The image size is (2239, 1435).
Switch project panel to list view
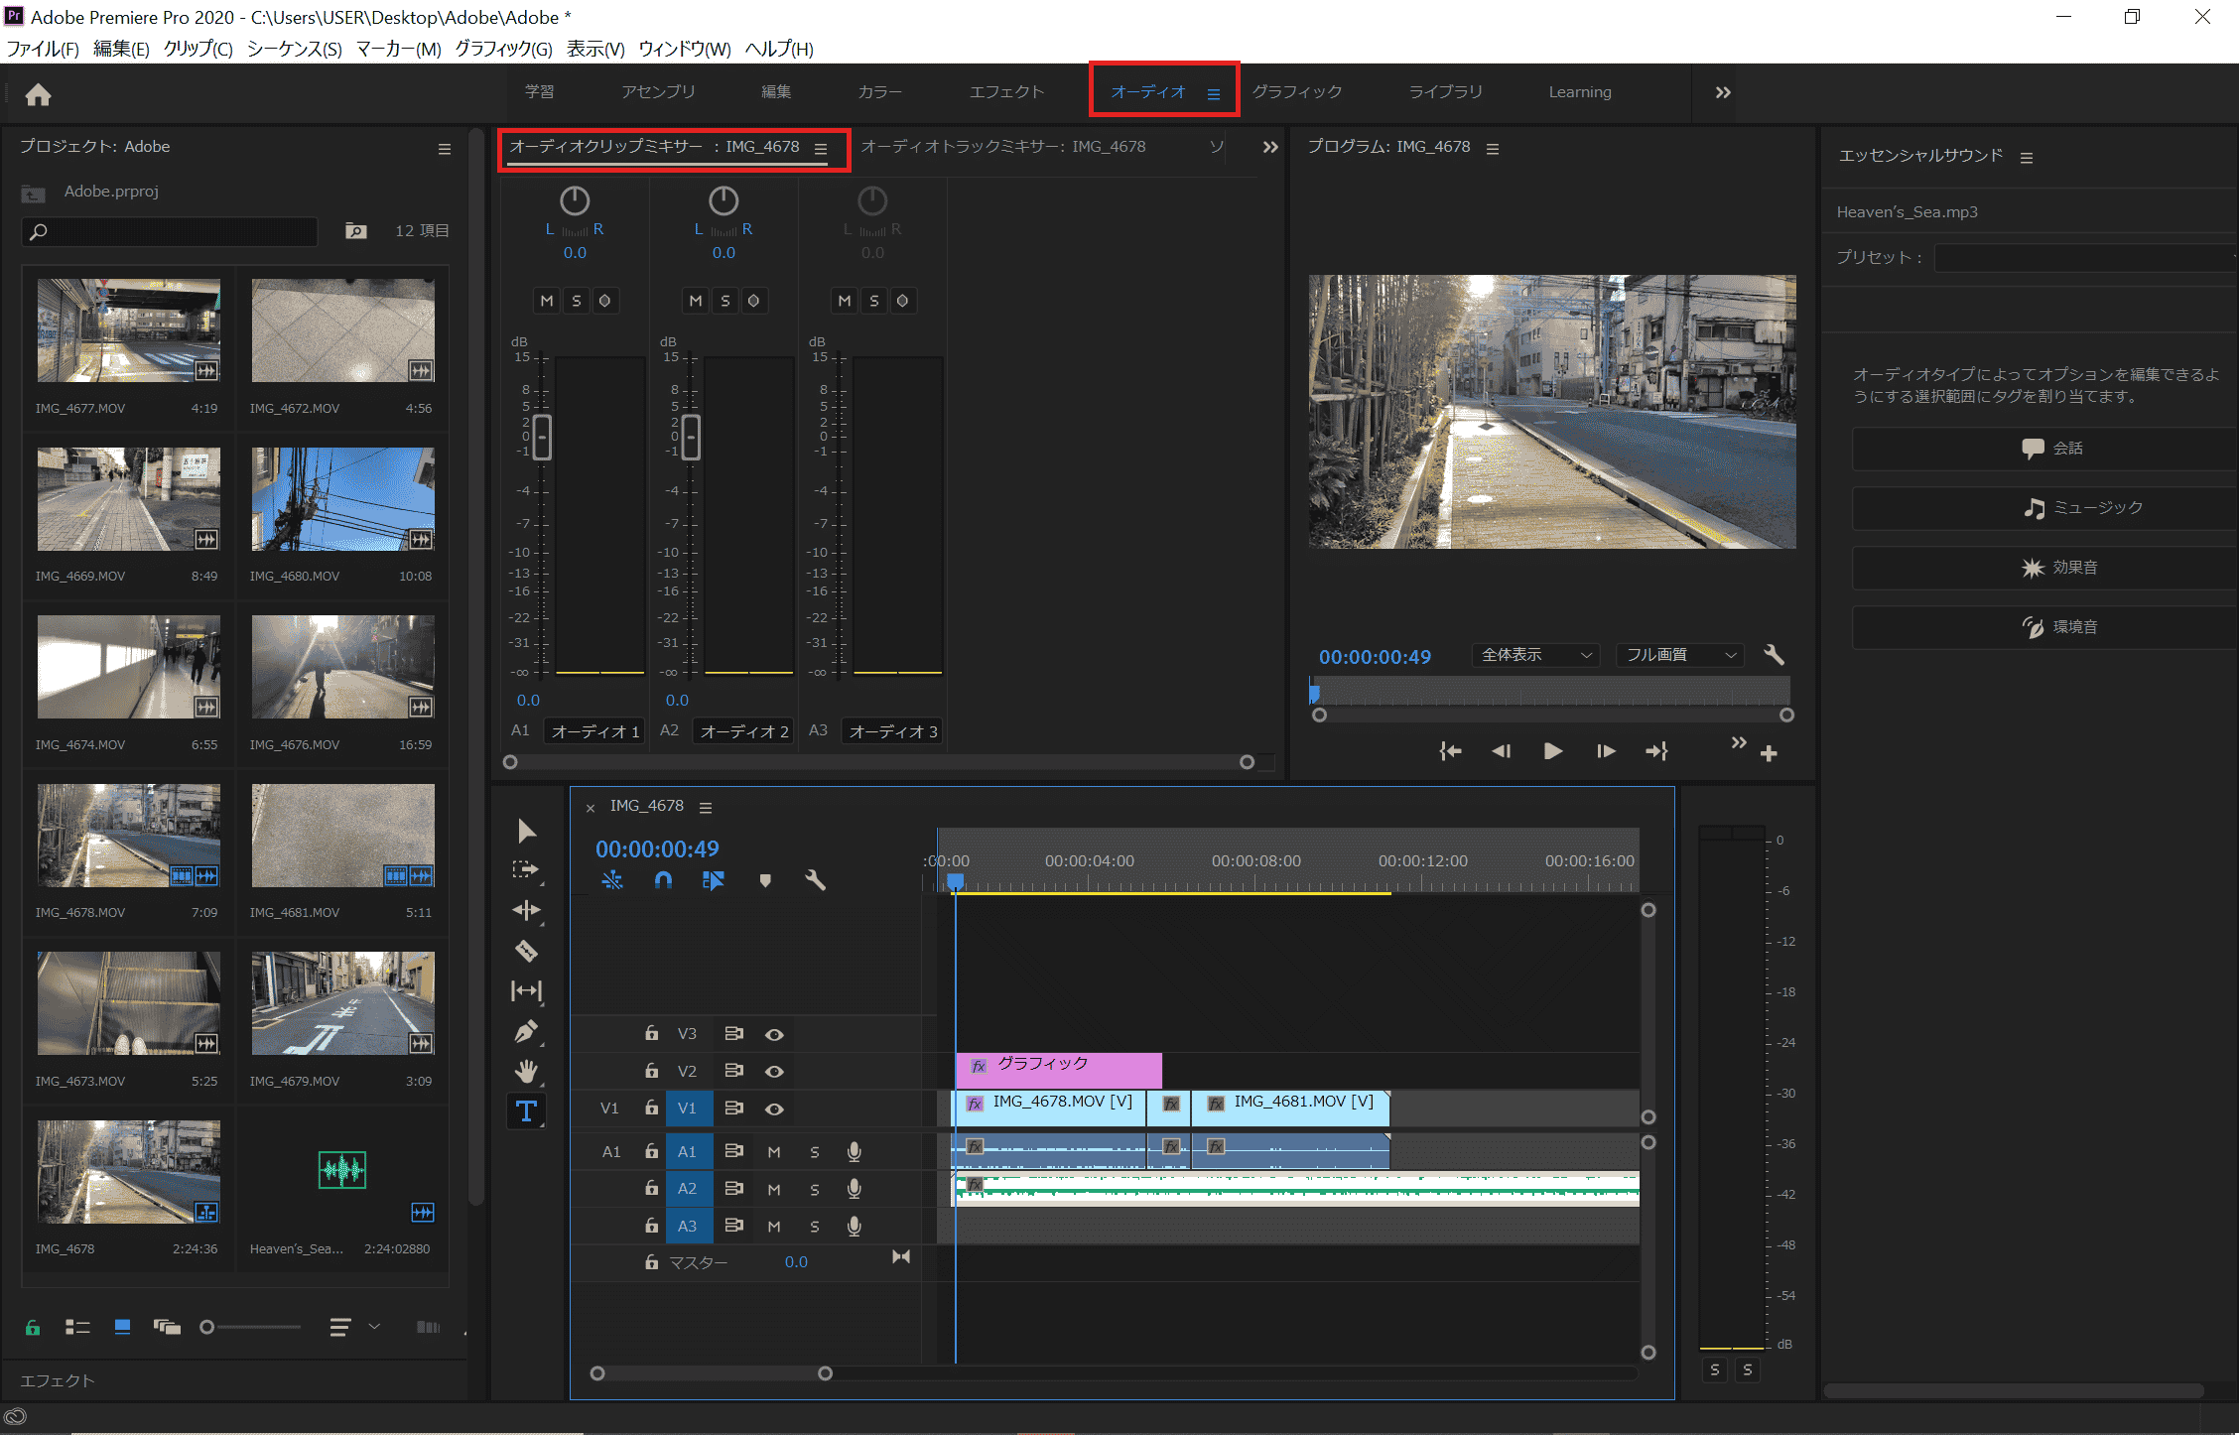click(77, 1327)
